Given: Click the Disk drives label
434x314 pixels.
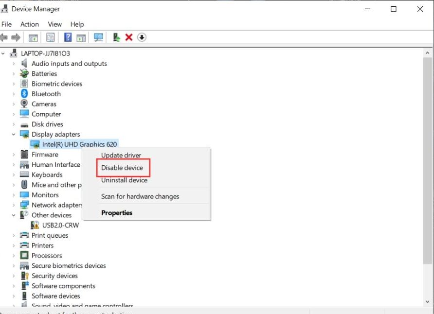Looking at the screenshot, I should tap(47, 124).
